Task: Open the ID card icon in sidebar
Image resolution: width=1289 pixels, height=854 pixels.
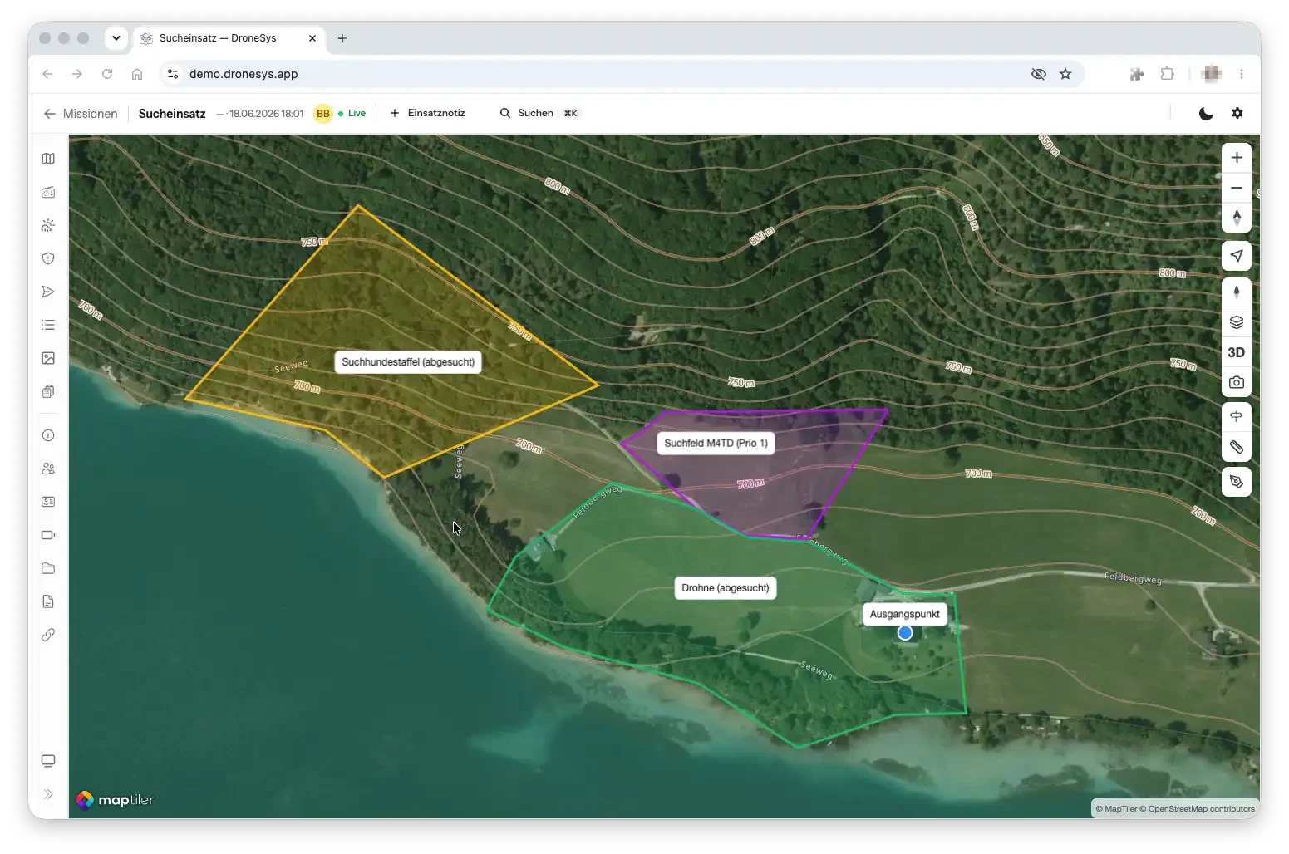Action: tap(48, 502)
